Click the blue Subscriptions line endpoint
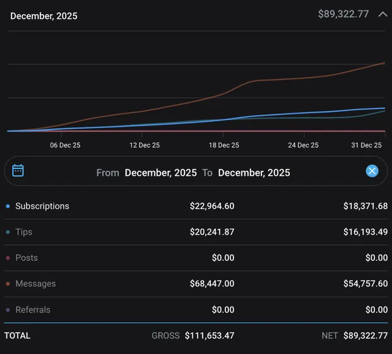Screen dimensions: 392x354 (384, 108)
